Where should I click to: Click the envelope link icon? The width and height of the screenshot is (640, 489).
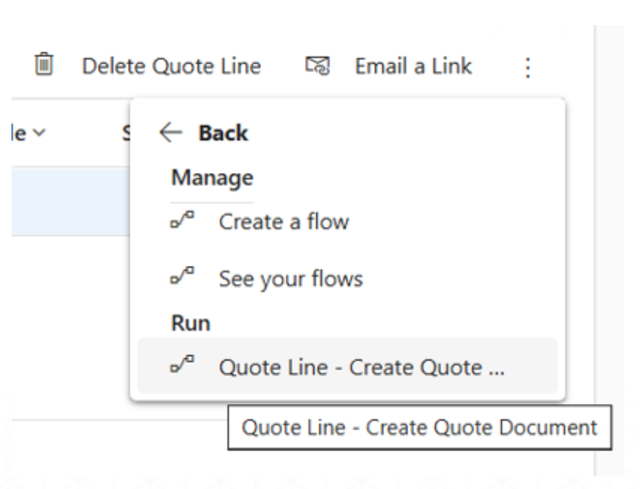317,67
